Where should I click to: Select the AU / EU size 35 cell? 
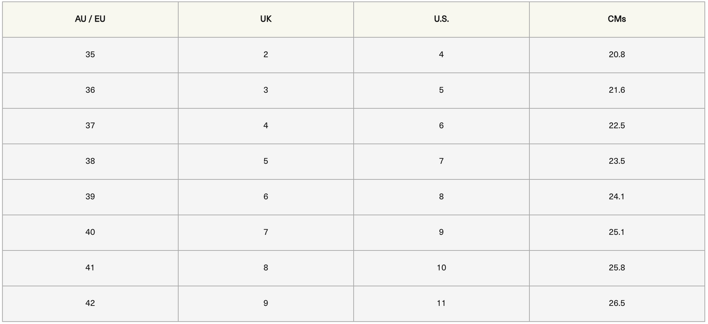pos(90,55)
